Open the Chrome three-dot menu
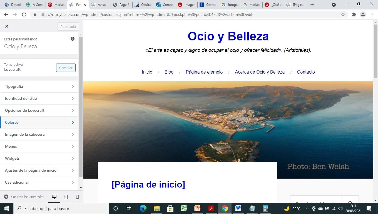378x214 pixels. click(372, 14)
